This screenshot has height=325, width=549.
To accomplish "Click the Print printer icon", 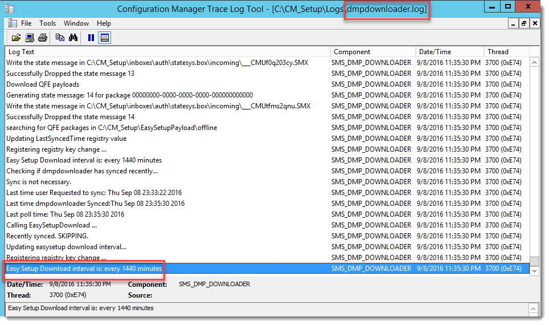I will pyautogui.click(x=43, y=38).
